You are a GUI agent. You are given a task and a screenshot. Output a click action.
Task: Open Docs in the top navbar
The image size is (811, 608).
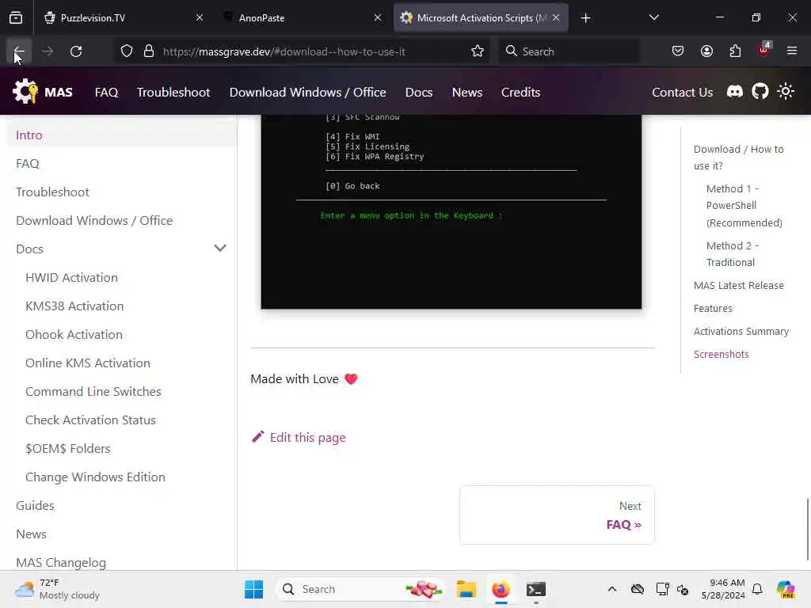tap(418, 92)
